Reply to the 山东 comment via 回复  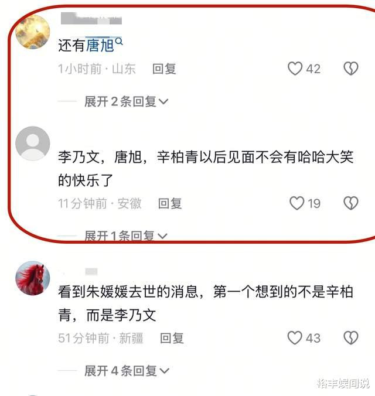tap(164, 69)
